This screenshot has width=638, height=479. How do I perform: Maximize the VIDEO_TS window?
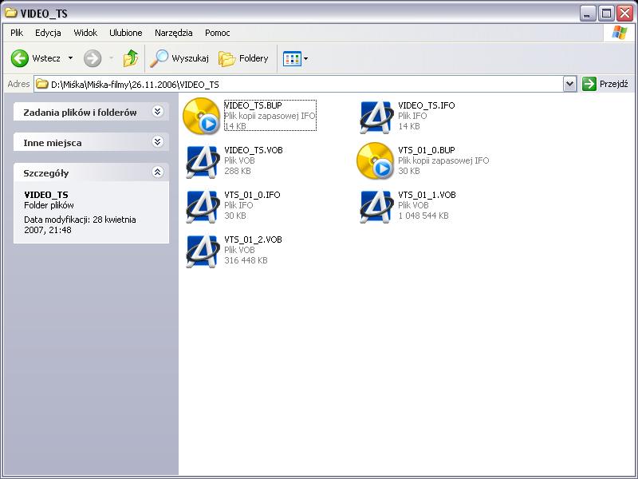[x=606, y=14]
